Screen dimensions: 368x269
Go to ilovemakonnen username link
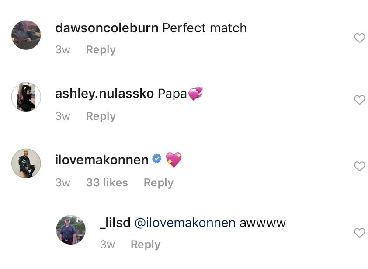pyautogui.click(x=102, y=160)
